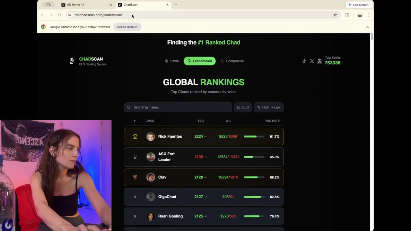Image resolution: width=411 pixels, height=231 pixels.
Task: View site information icon in address bar
Action: 70,15
